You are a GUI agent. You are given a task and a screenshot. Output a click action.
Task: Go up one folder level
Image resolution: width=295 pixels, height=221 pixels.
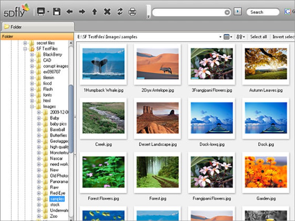pos(94,12)
